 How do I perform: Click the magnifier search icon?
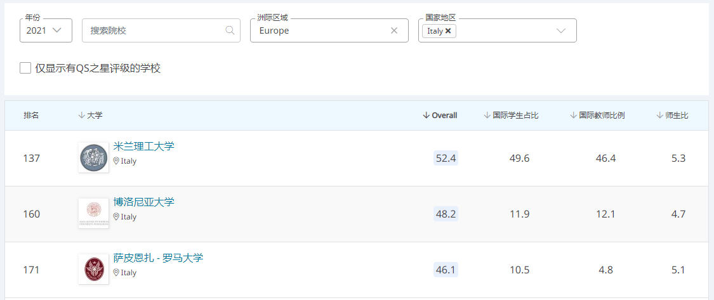tap(230, 30)
